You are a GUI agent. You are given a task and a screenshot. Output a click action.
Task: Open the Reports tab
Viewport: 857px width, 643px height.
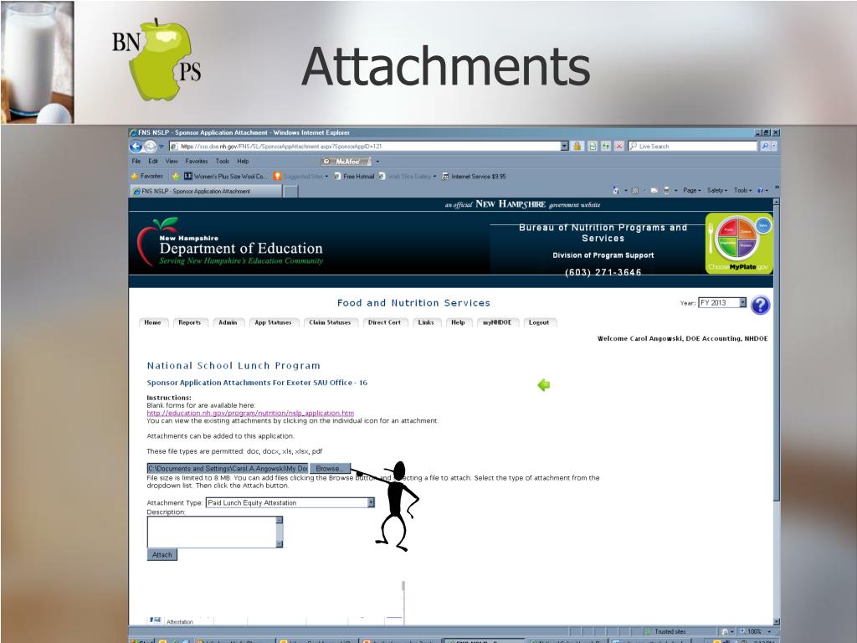tap(189, 322)
